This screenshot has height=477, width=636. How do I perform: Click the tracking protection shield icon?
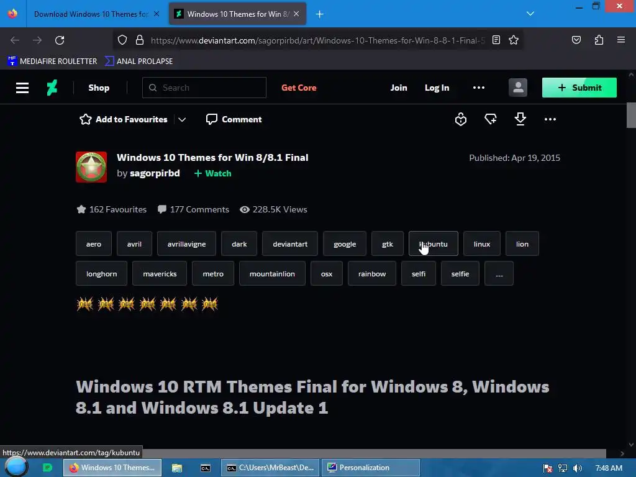pos(122,40)
